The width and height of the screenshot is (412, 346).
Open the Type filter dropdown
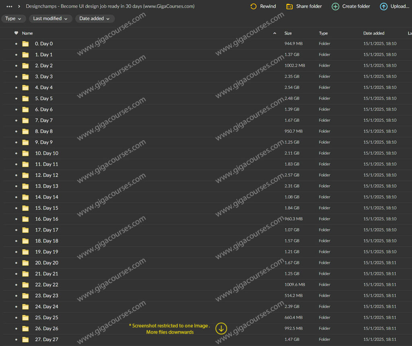click(13, 18)
